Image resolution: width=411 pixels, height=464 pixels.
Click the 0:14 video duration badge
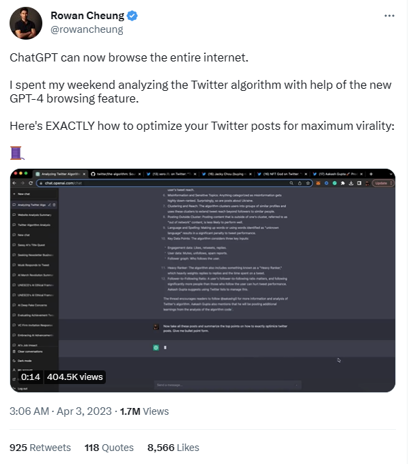31,377
